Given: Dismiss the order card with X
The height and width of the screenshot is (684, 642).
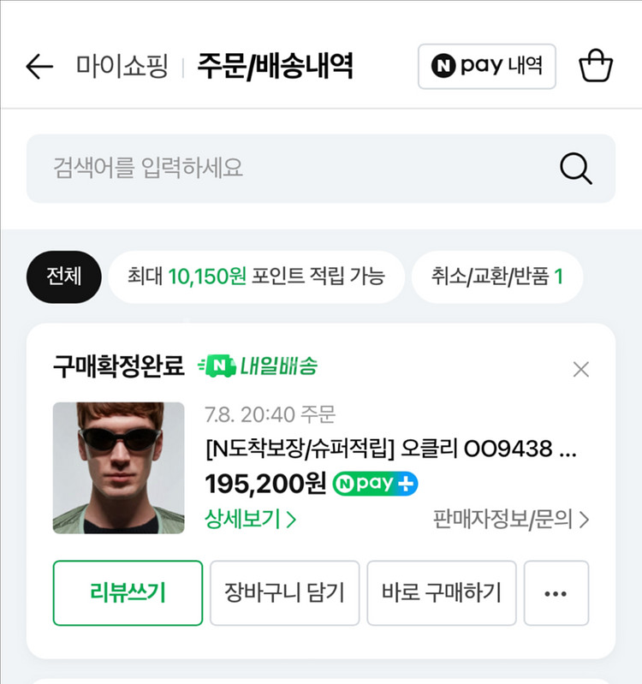Looking at the screenshot, I should point(580,369).
